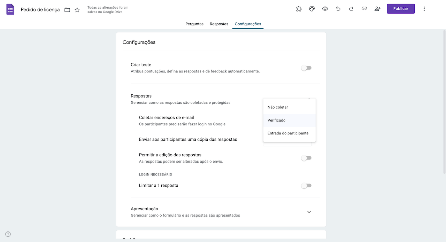Star the Pedido de licença form
446x242 pixels.
click(77, 10)
